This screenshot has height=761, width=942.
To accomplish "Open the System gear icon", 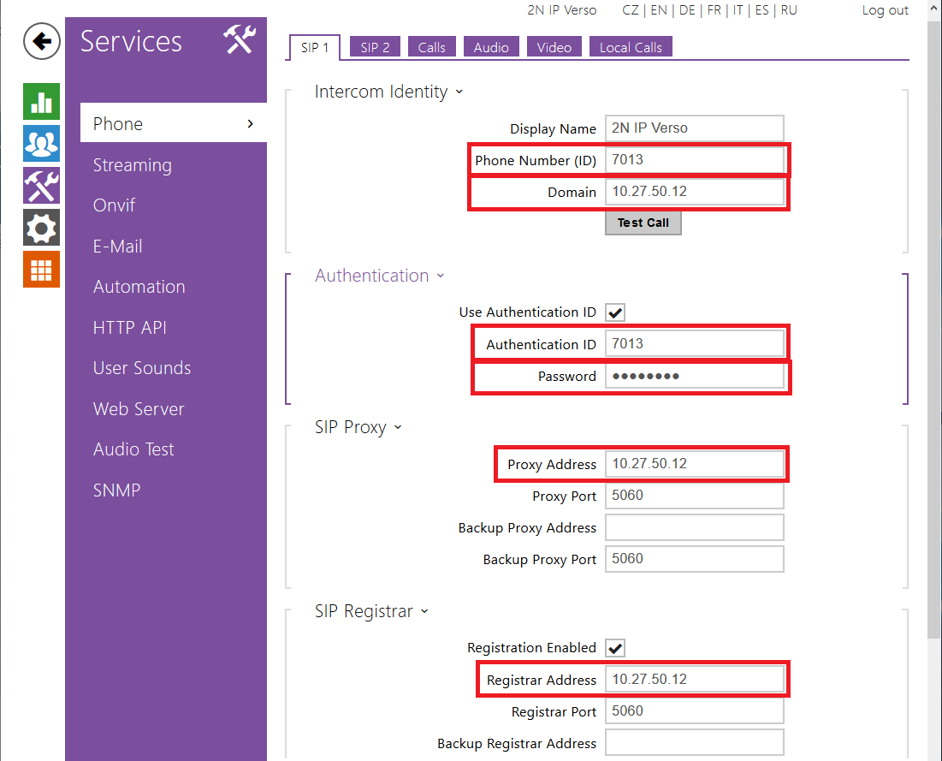I will tap(41, 228).
